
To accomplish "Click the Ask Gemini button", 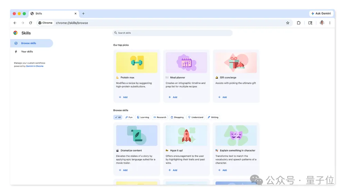I will coord(321,13).
